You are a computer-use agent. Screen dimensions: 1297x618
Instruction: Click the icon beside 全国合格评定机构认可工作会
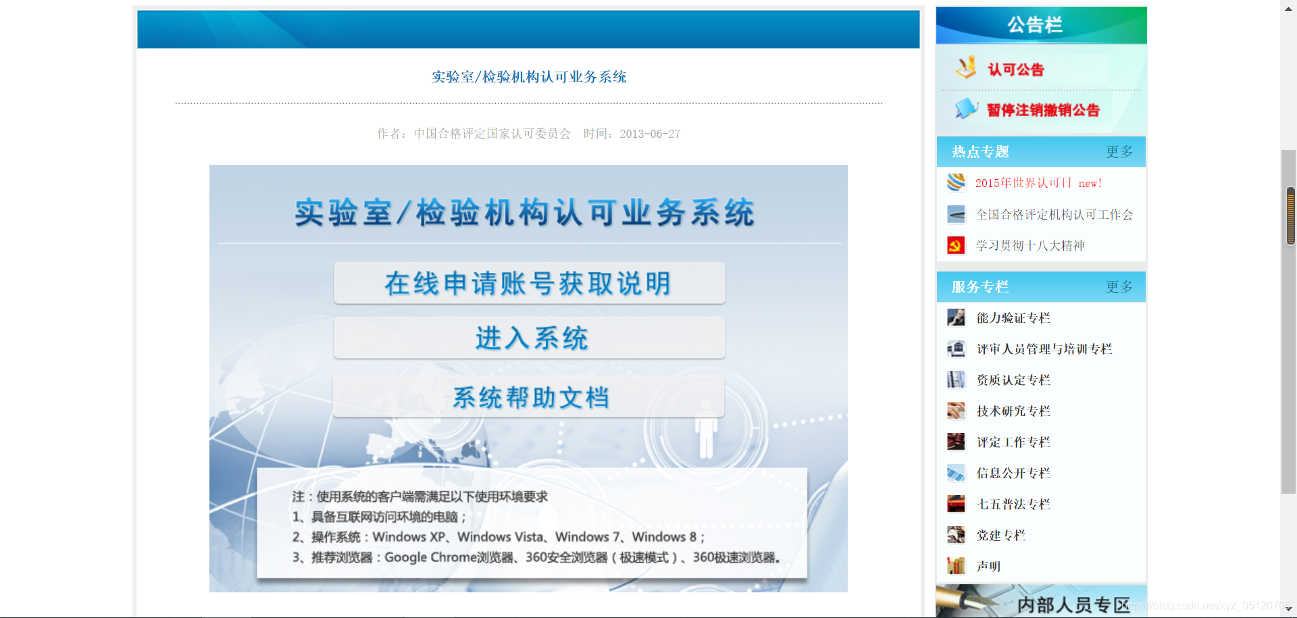click(956, 214)
